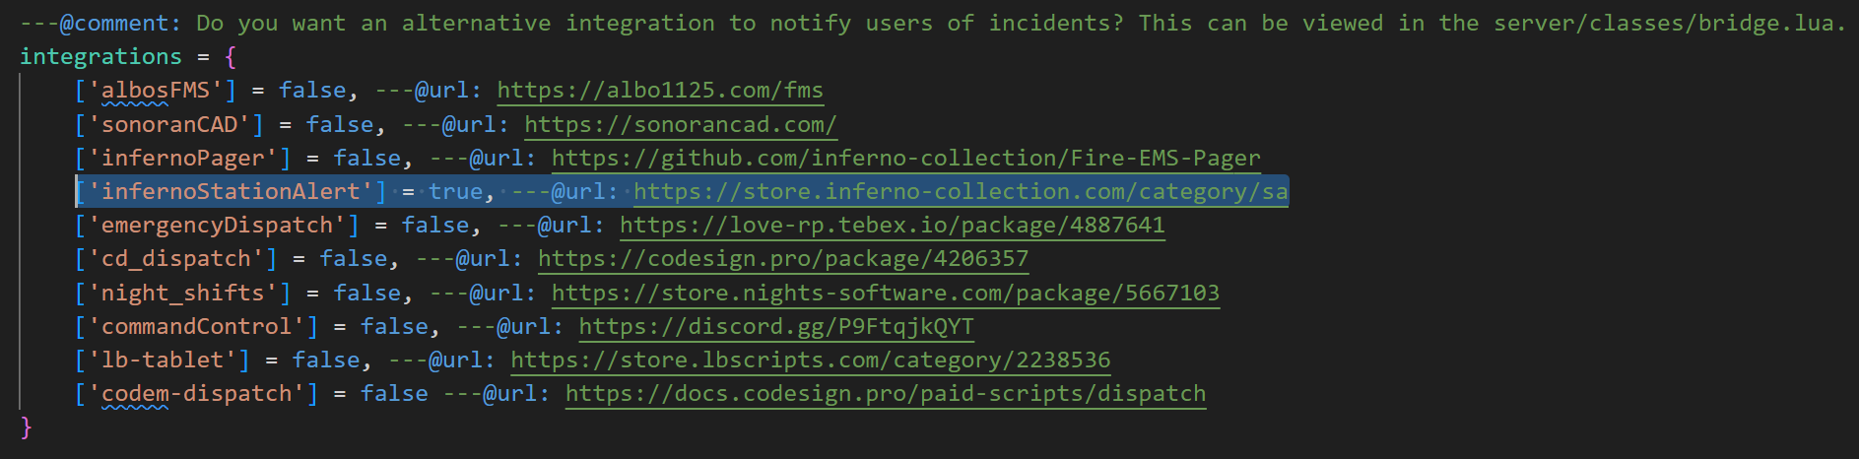Click the 'false' value for sonoranCAD
The image size is (1859, 459).
coord(339,125)
